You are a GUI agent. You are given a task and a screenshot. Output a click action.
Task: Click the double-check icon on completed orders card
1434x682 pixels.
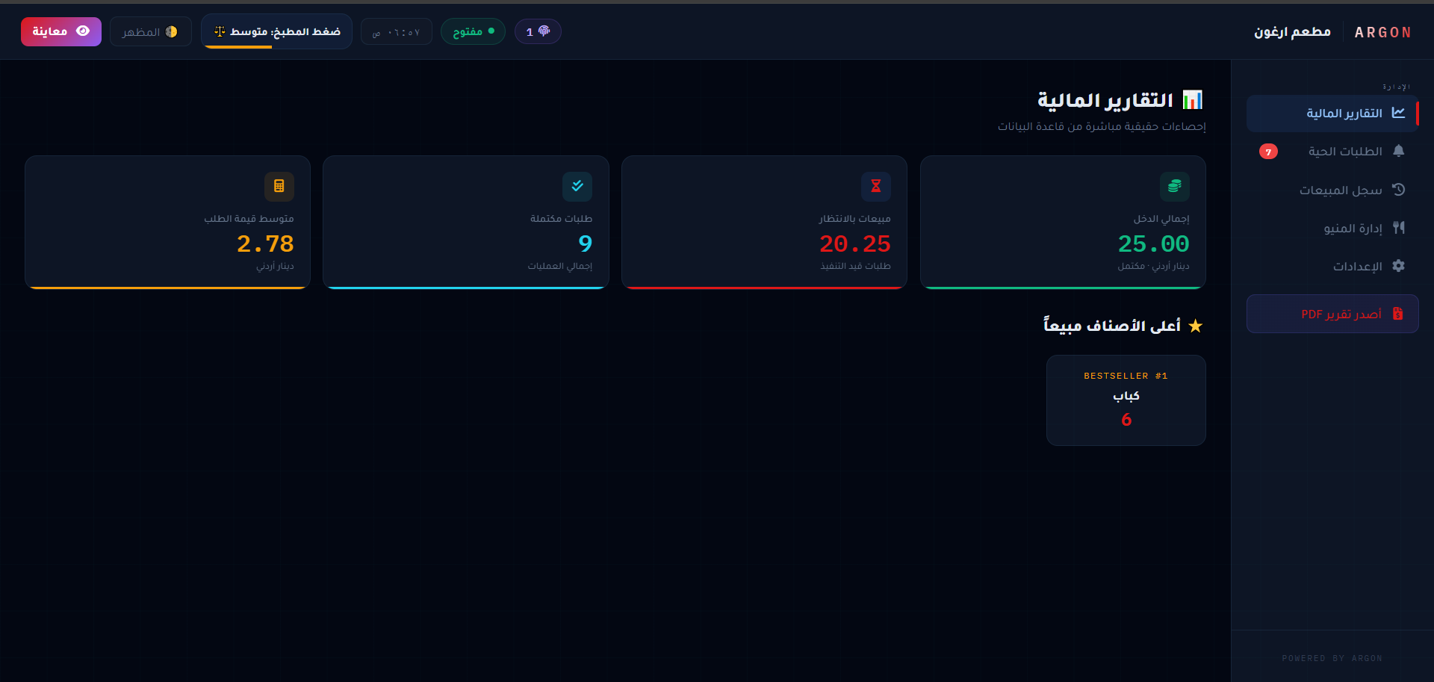(577, 186)
